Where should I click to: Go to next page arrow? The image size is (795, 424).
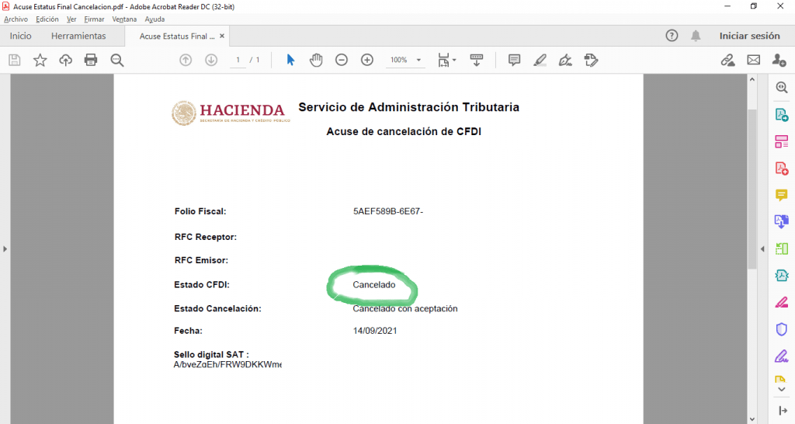click(x=211, y=61)
